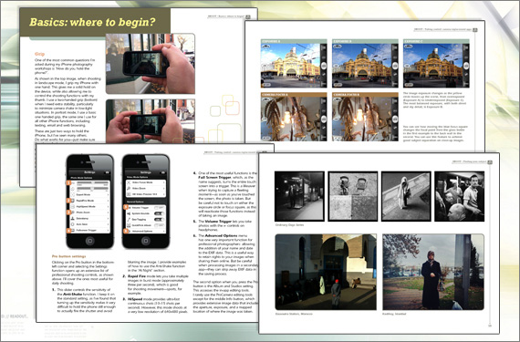Tap shutter button in Camera Focus A screenshot
This screenshot has height=342, width=520.
coord(324,119)
